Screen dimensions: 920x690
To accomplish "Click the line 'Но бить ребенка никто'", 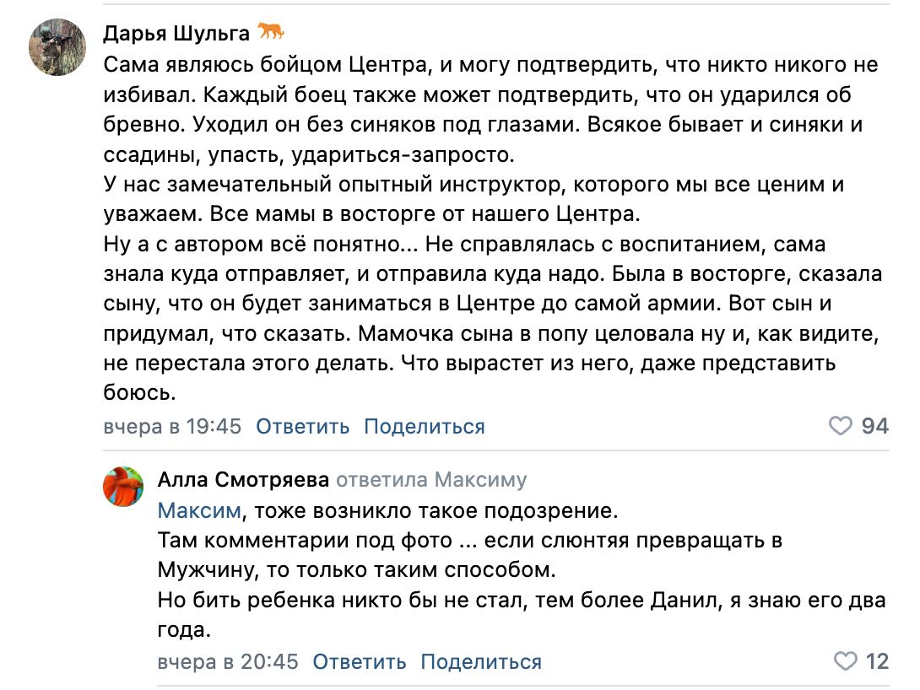I will tap(522, 601).
